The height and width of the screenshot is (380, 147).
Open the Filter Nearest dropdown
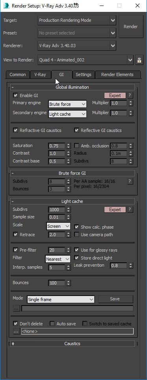tap(58, 259)
